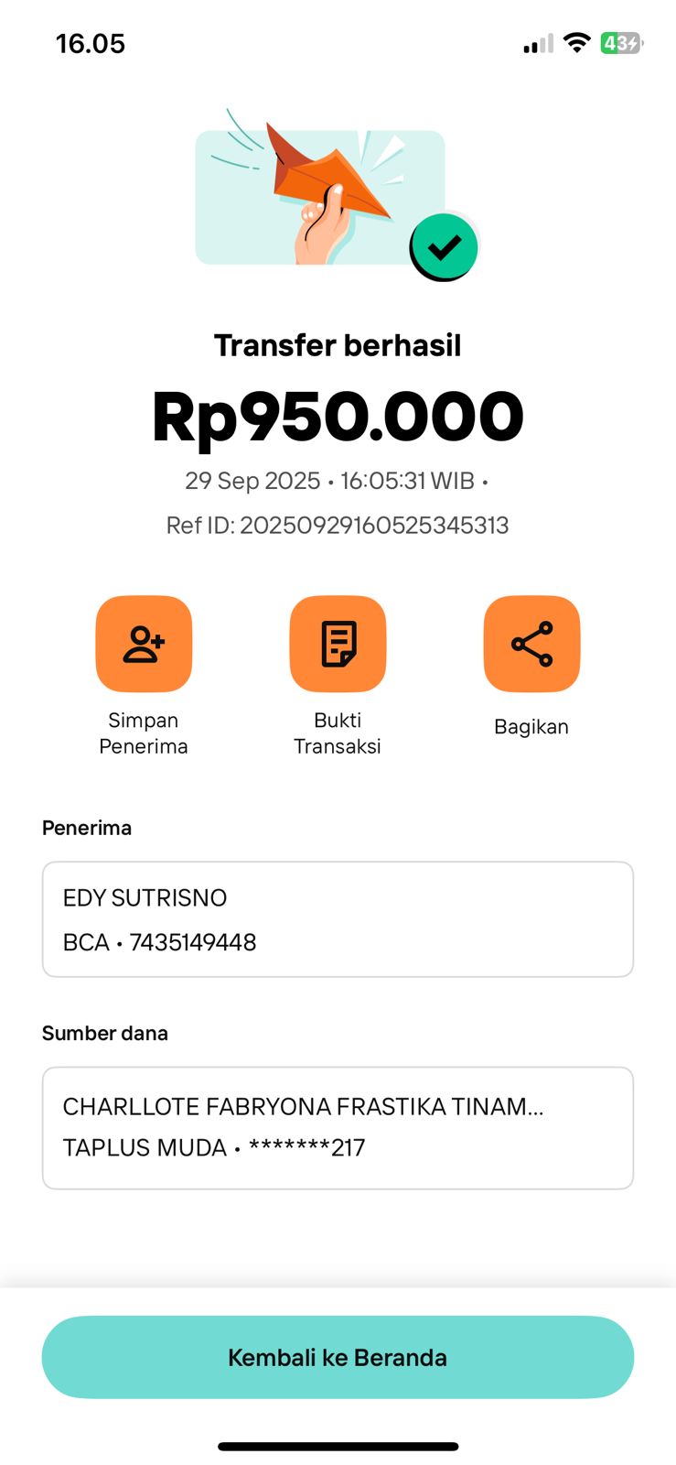The height and width of the screenshot is (1465, 676).
Task: Tap the cellular signal bars
Action: click(x=538, y=44)
